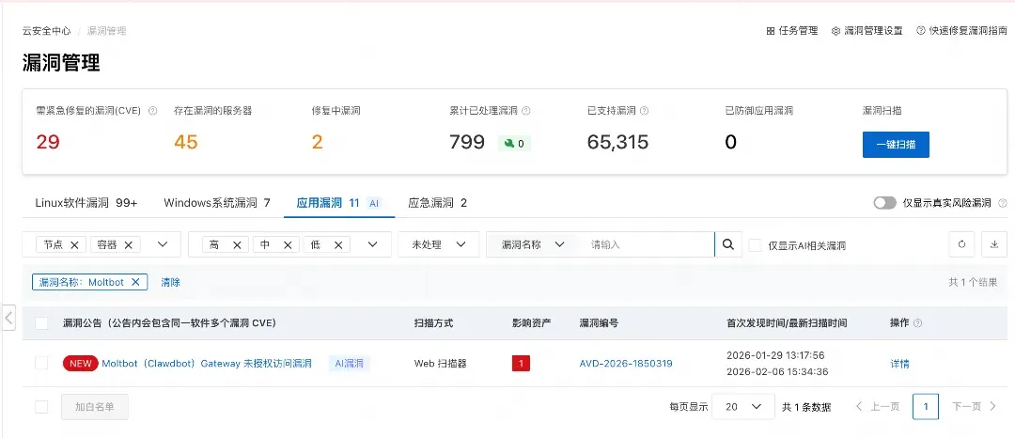Remove the 中 severity tag
The height and width of the screenshot is (438, 1015).
288,244
